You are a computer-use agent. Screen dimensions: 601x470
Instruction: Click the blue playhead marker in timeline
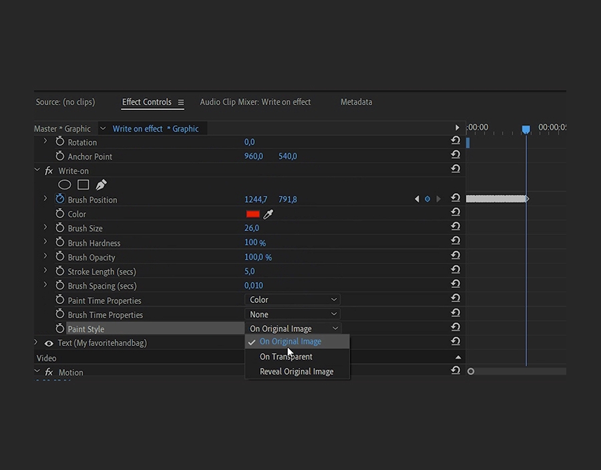[526, 130]
